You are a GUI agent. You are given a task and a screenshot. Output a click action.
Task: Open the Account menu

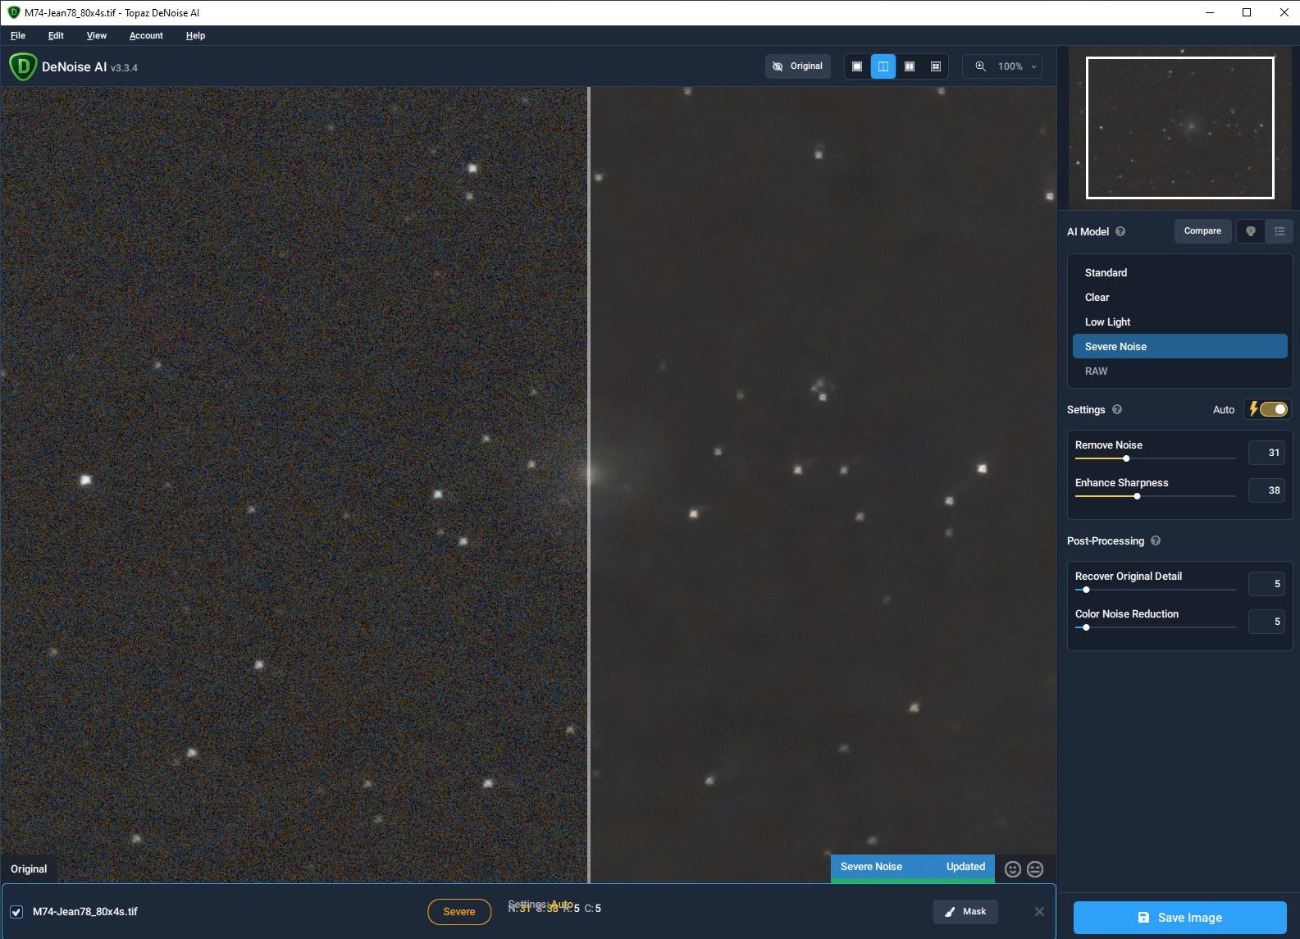click(146, 35)
